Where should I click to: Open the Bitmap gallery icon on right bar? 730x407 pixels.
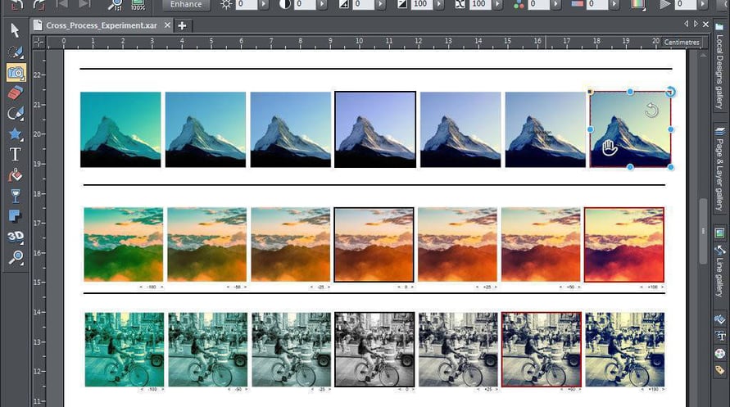[x=719, y=233]
